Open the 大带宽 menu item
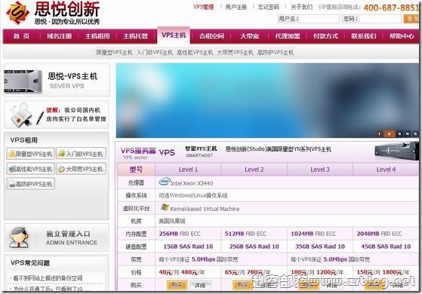 coord(249,36)
